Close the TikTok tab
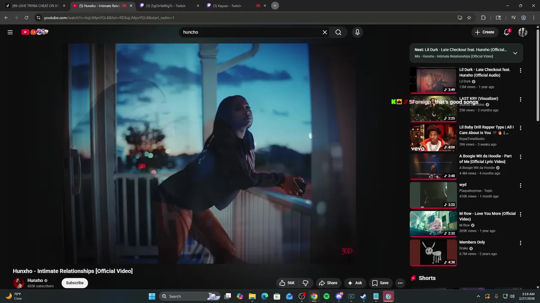The image size is (540, 303). coord(64,6)
